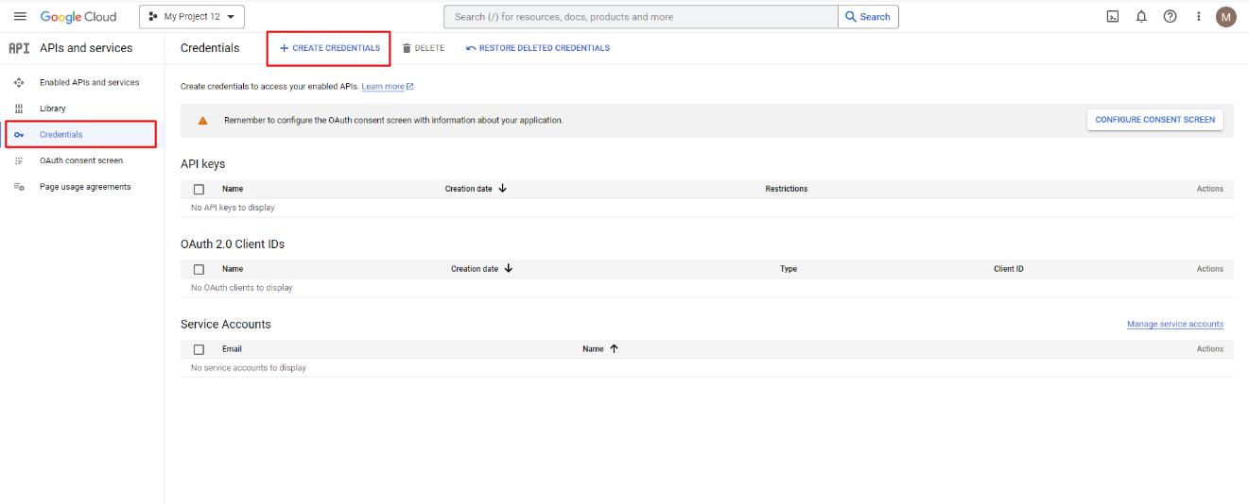Image resolution: width=1249 pixels, height=504 pixels.
Task: Click 'No API keys to display' text
Action: [x=233, y=208]
